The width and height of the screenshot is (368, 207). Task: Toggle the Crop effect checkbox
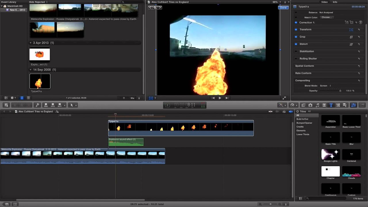(296, 37)
